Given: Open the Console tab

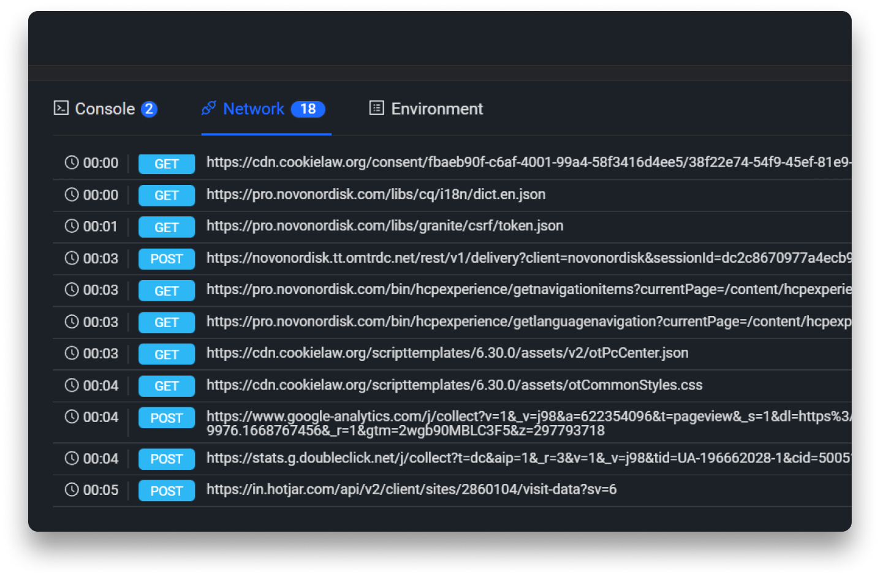Looking at the screenshot, I should (x=105, y=108).
